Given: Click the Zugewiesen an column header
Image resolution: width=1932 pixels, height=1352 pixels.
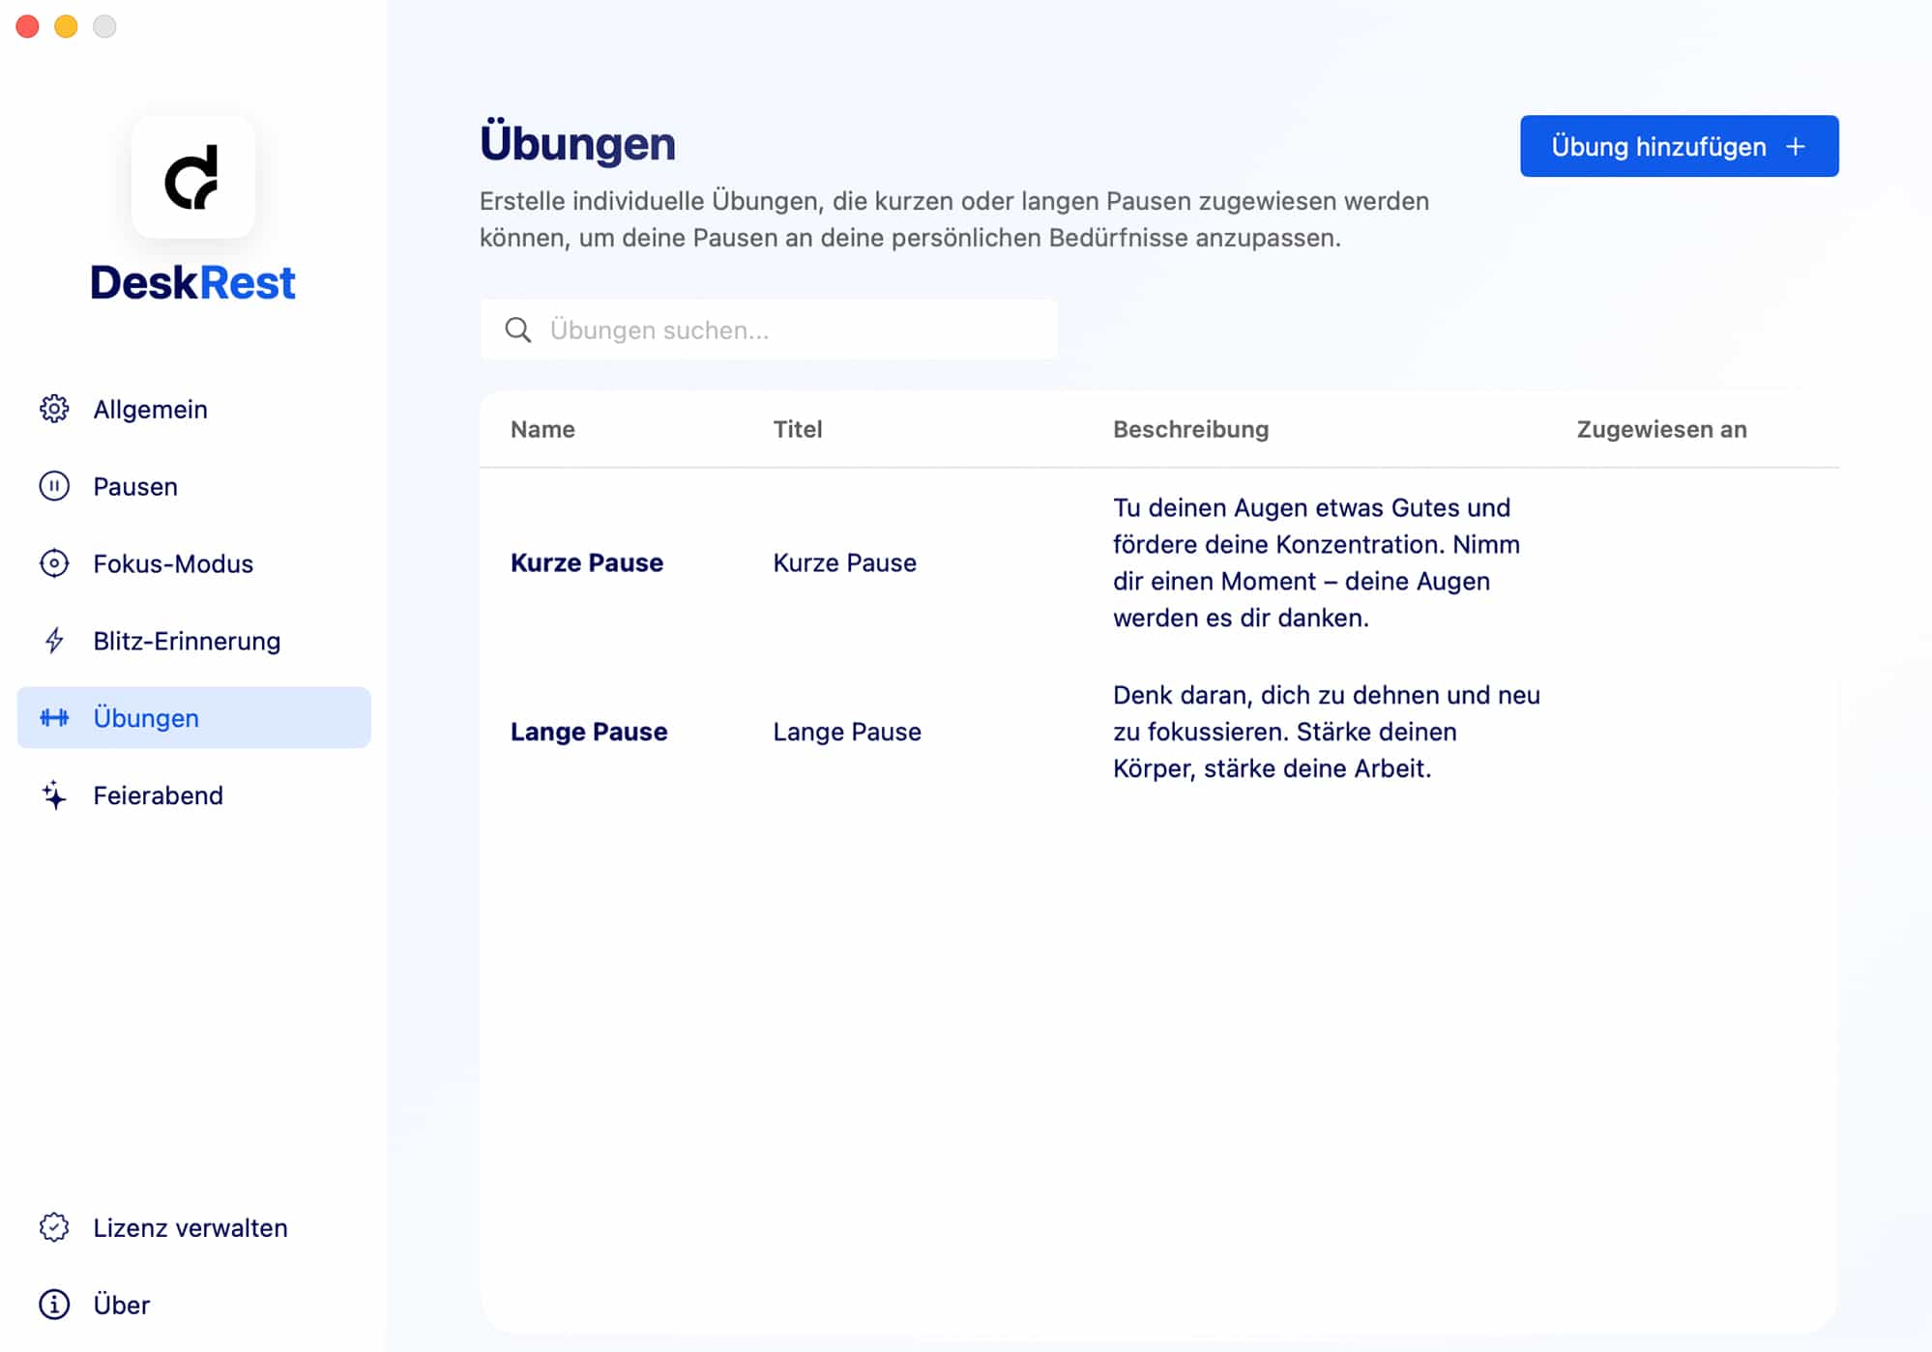Looking at the screenshot, I should pyautogui.click(x=1661, y=429).
